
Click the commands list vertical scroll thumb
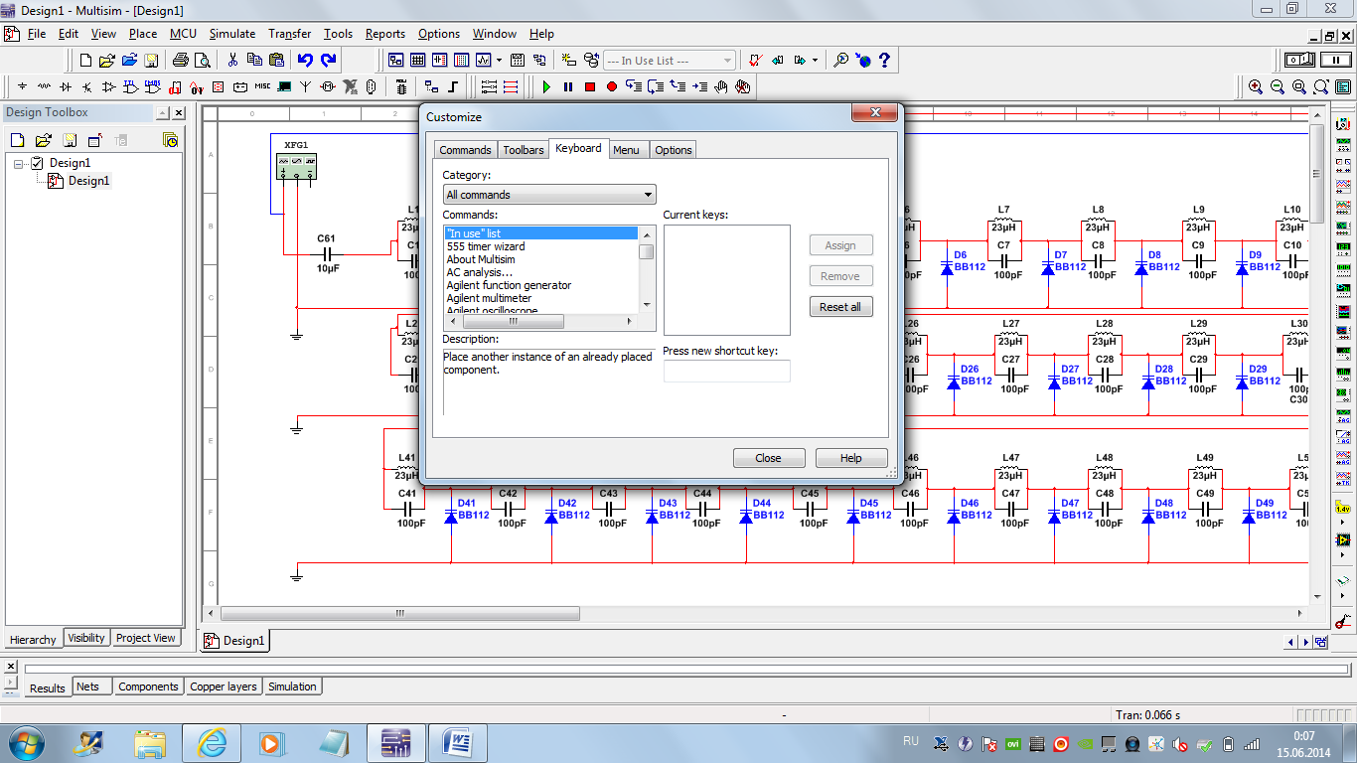pyautogui.click(x=647, y=251)
